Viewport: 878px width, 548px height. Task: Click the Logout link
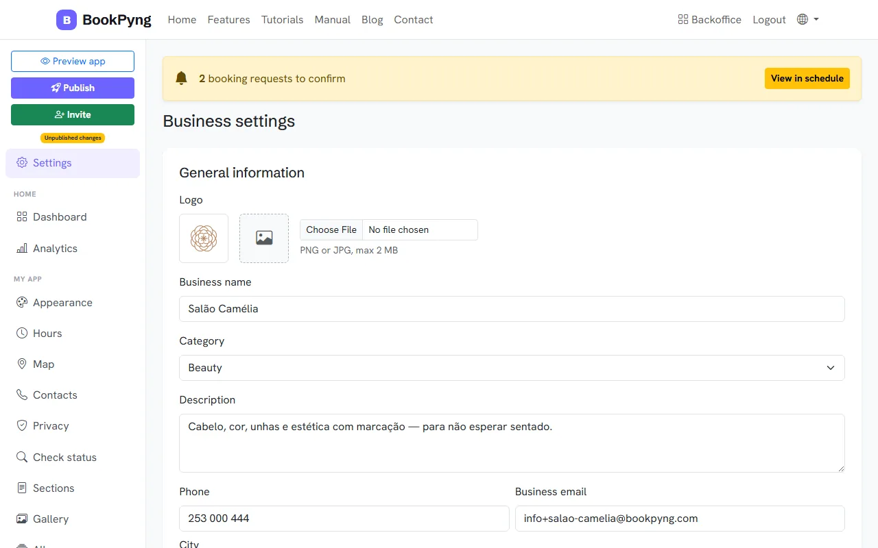click(x=769, y=20)
